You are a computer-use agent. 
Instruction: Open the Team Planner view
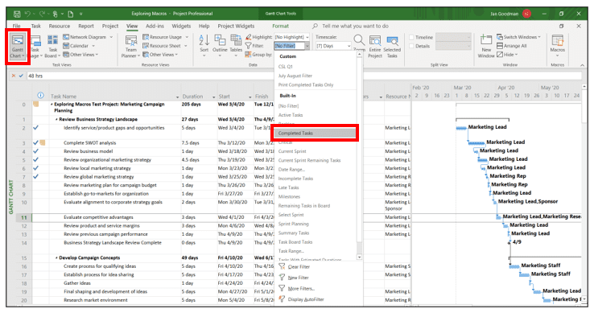point(130,46)
